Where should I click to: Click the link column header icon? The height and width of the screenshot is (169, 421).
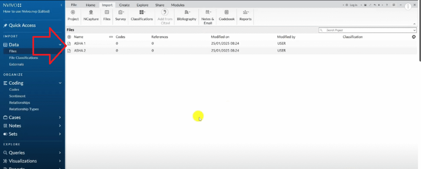tap(111, 37)
